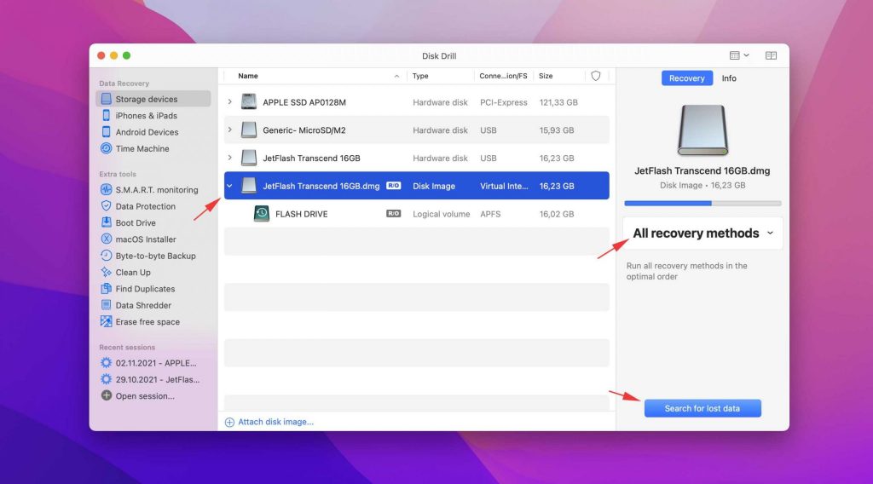Open Erase free space tool
The width and height of the screenshot is (873, 484).
(x=147, y=321)
